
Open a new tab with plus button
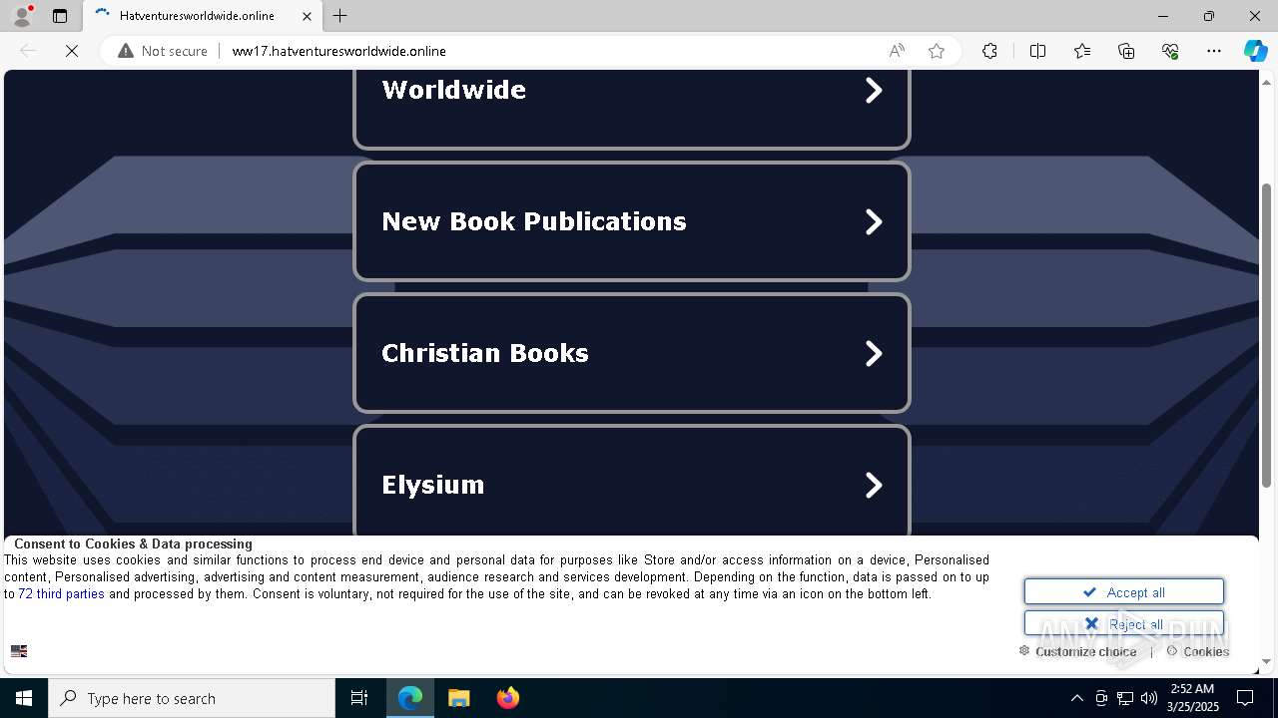click(340, 16)
